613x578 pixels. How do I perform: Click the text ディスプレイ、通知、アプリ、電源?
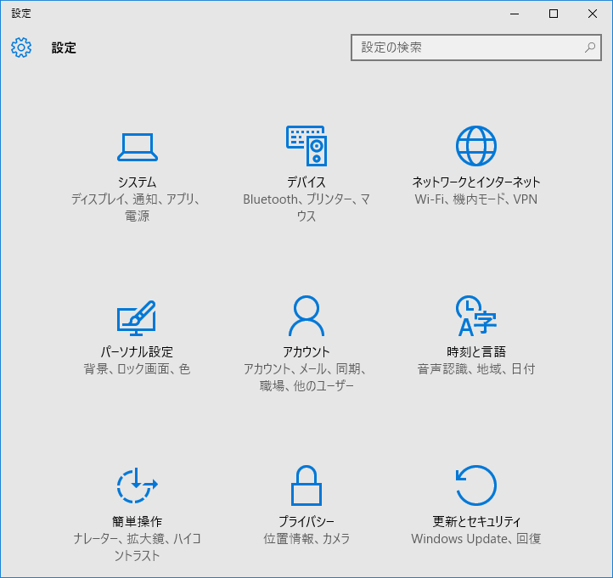click(x=137, y=207)
